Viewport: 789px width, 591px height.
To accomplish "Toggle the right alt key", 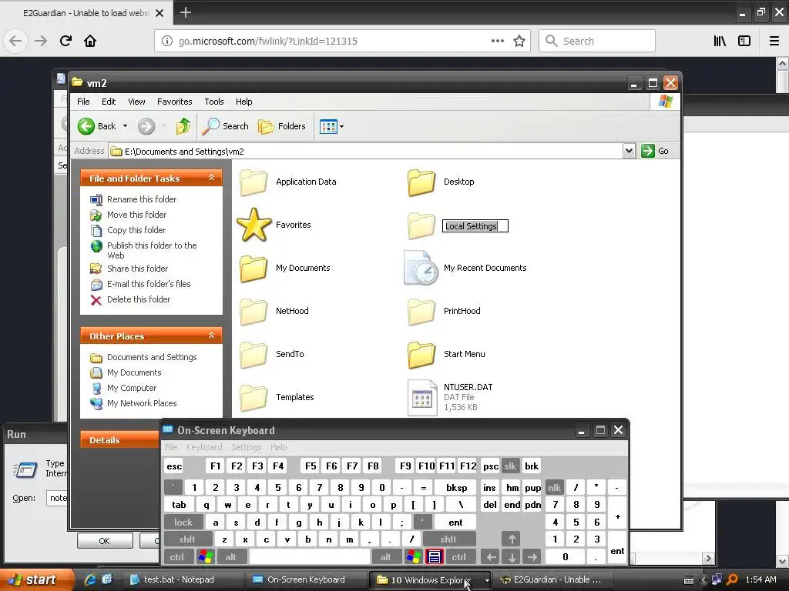I will [x=385, y=557].
